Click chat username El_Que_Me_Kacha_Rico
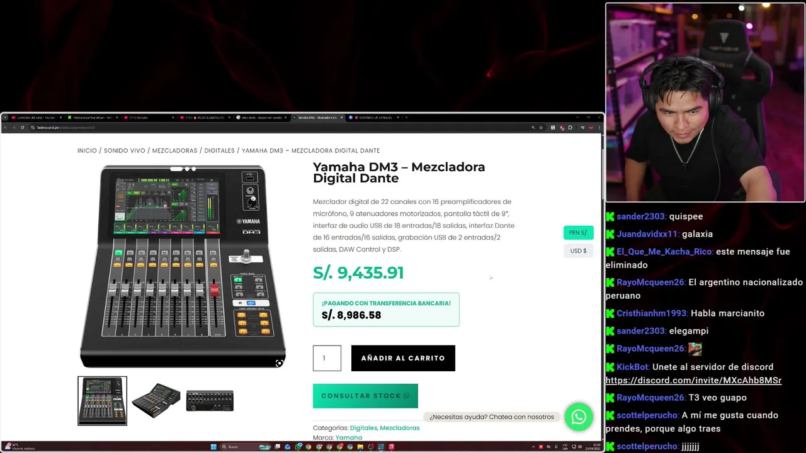 (x=665, y=251)
